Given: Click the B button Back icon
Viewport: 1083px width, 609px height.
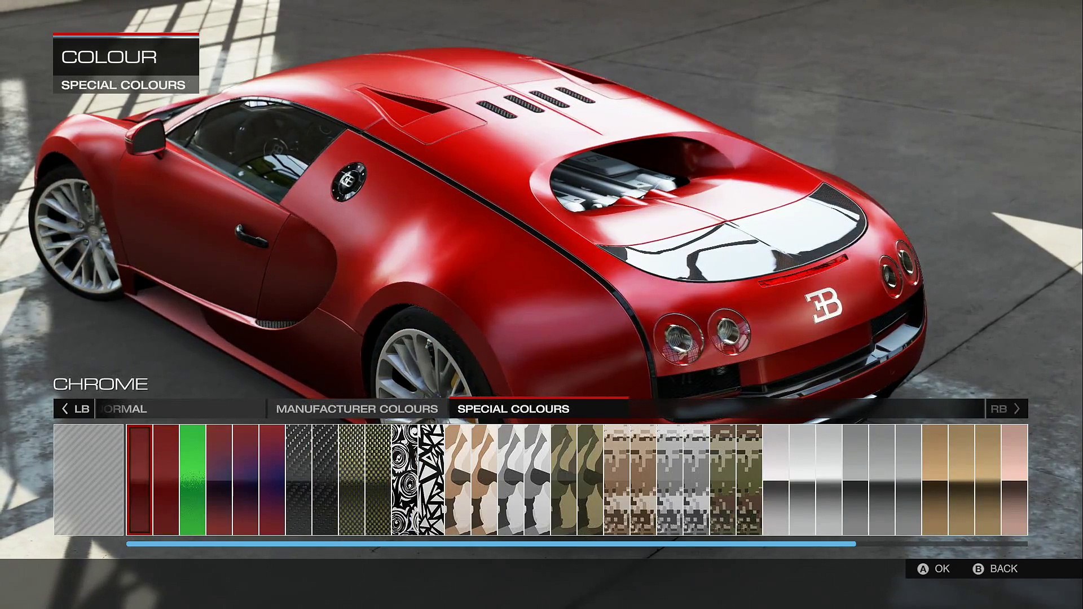Looking at the screenshot, I should (978, 569).
